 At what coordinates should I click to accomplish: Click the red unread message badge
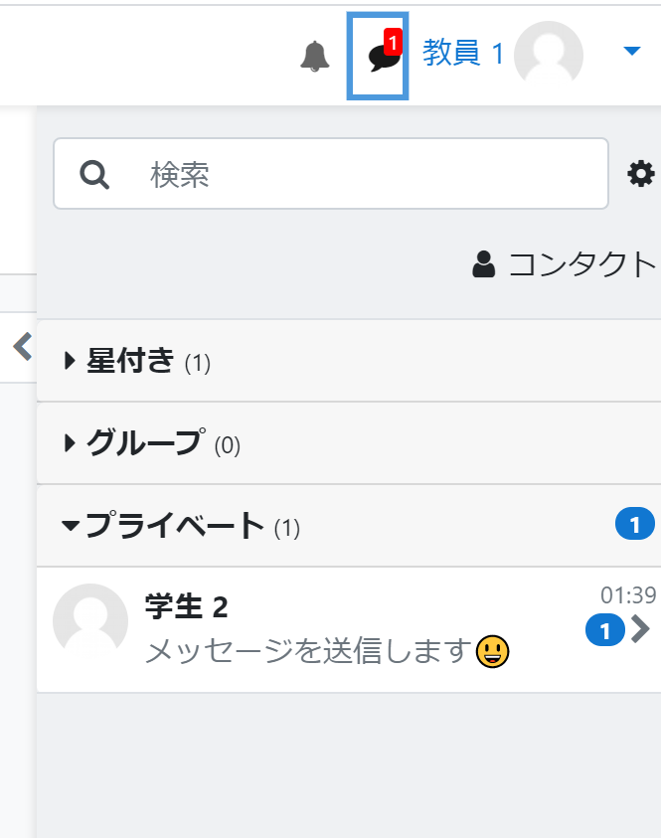393,42
